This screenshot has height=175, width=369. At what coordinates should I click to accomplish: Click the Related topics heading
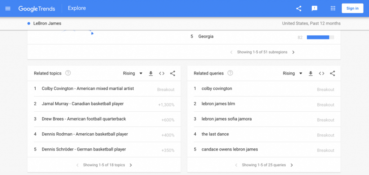(48, 73)
